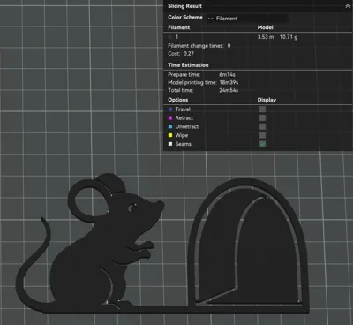The height and width of the screenshot is (325, 353).
Task: Uncheck the Seams display checkbox
Action: (x=262, y=144)
